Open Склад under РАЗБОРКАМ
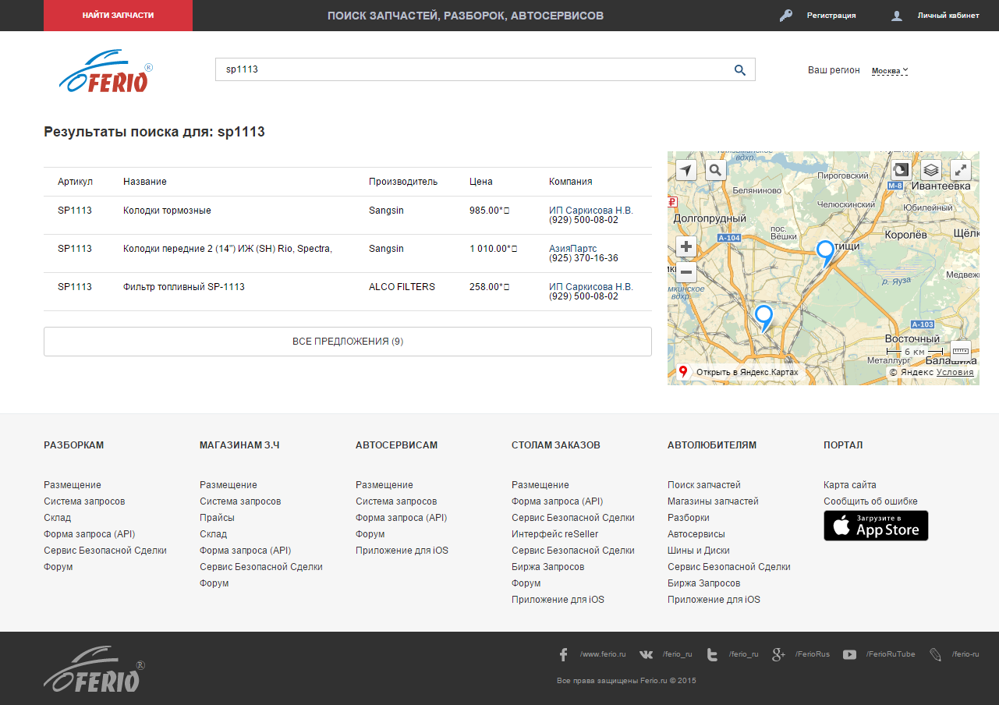Viewport: 999px width, 705px height. pos(57,518)
